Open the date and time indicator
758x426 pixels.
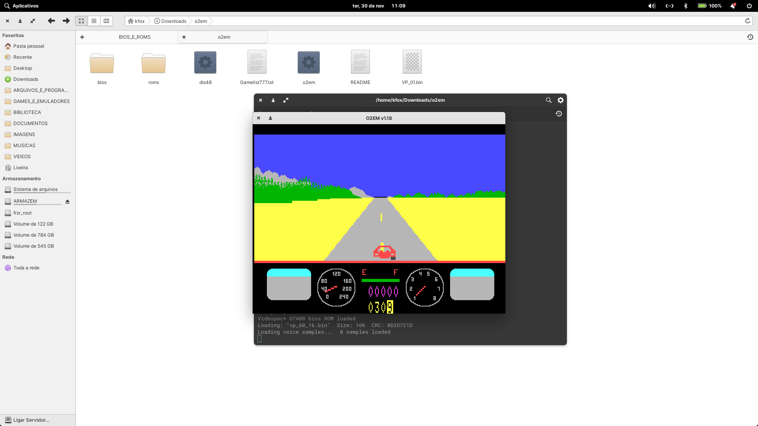379,6
